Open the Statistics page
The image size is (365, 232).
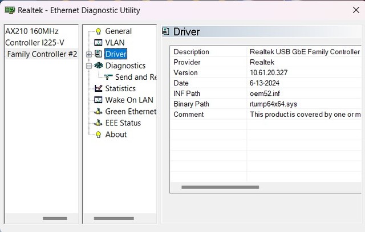pos(120,88)
